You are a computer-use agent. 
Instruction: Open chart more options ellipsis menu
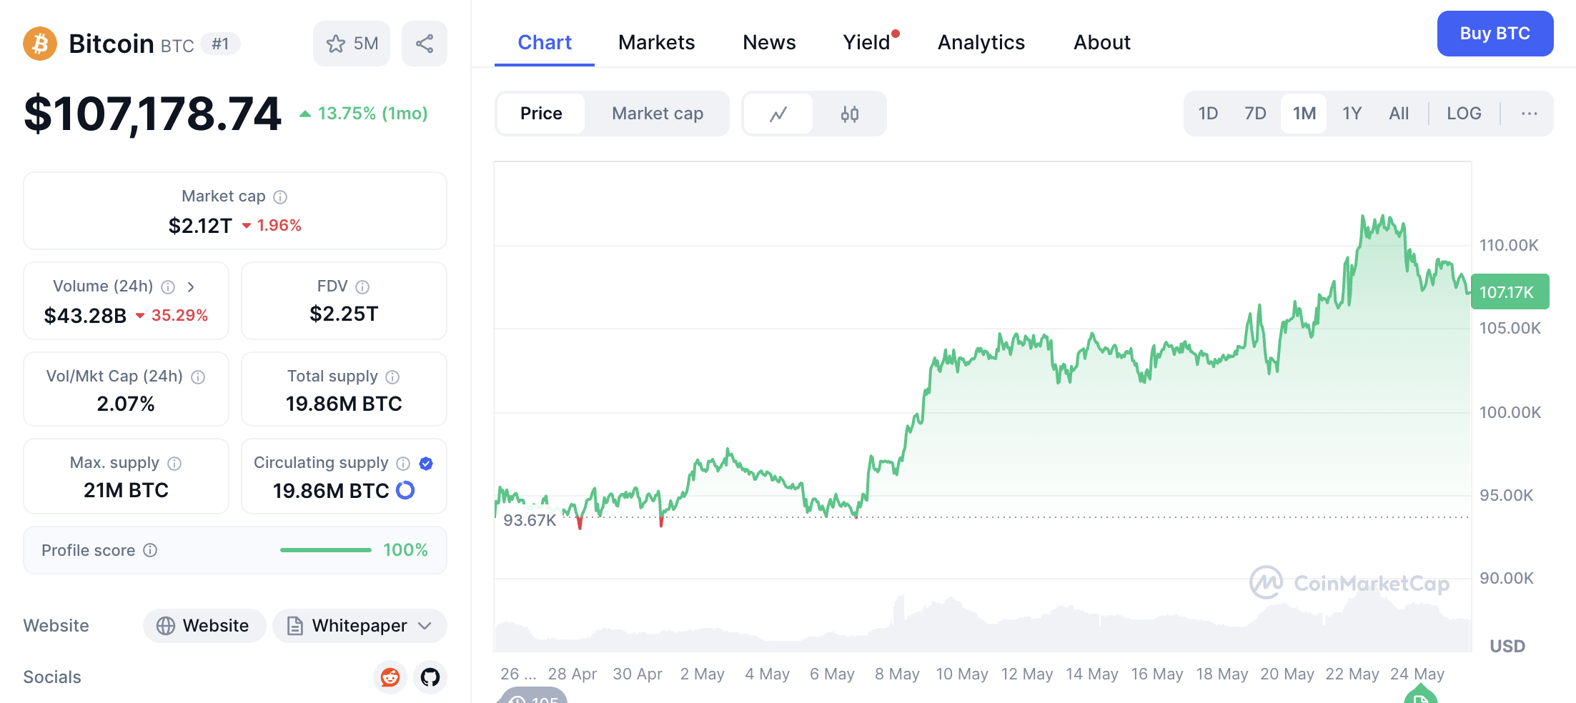point(1530,114)
